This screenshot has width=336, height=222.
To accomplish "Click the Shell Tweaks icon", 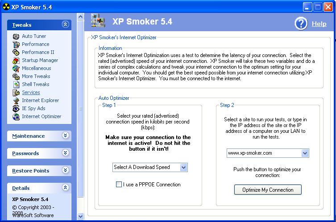I will pyautogui.click(x=16, y=84).
